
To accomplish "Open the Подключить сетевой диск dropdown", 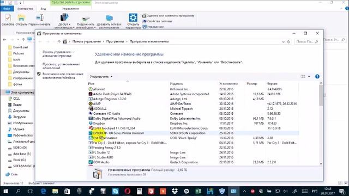I will 86,21.
